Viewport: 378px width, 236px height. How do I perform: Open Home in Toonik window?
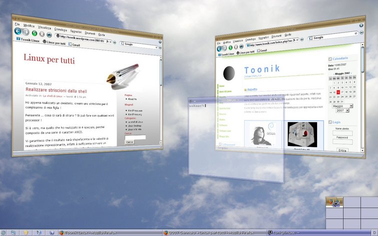tap(241, 46)
